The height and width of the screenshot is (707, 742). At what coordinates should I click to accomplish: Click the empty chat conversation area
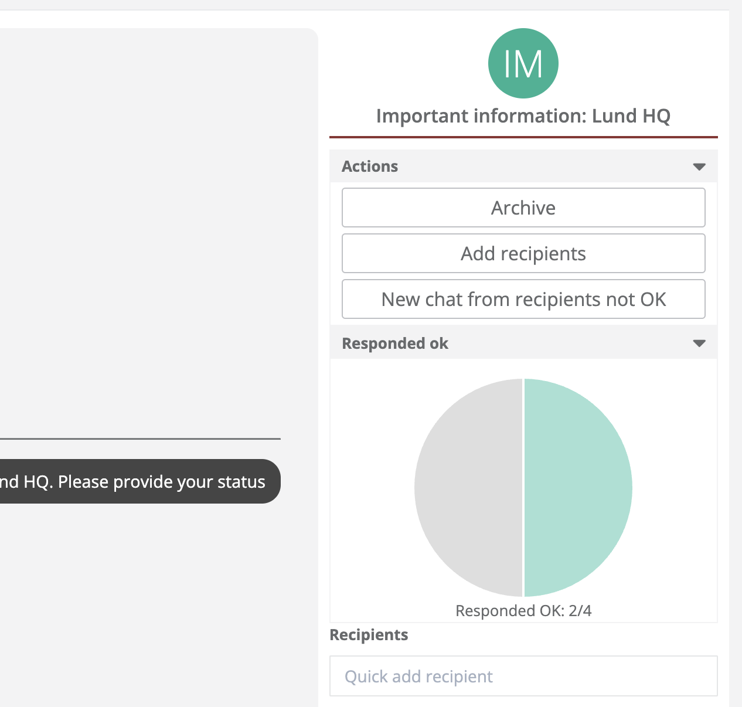pos(158,234)
